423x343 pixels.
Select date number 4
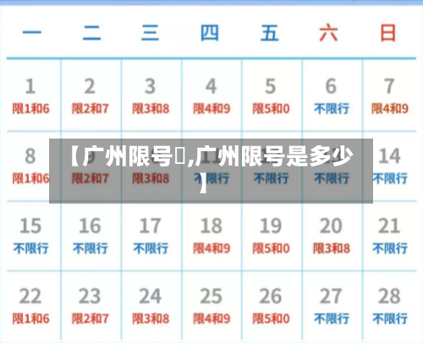coord(211,86)
